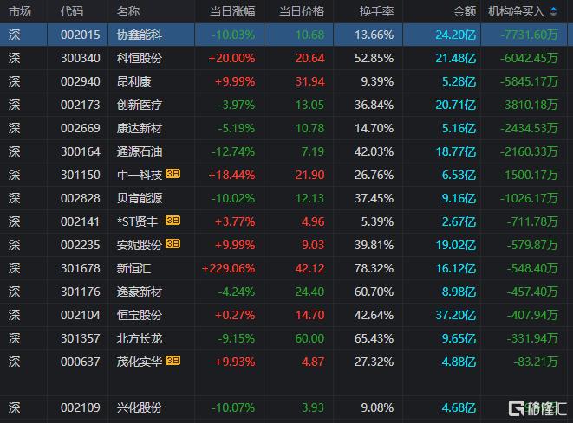Screen dimensions: 573x423
Task: Select stock name 北方长龙
Action: tap(140, 338)
